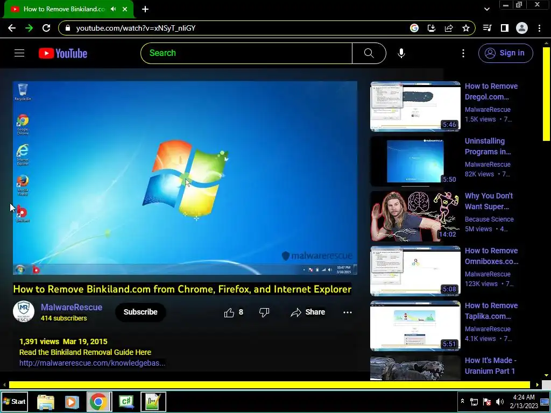Open Why You Don't Want Super... title
Viewport: 551px width, 413px height.
click(x=489, y=201)
